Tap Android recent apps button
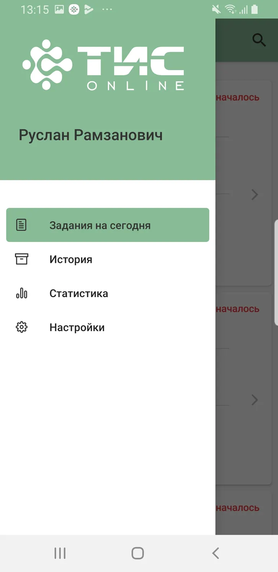 click(60, 553)
